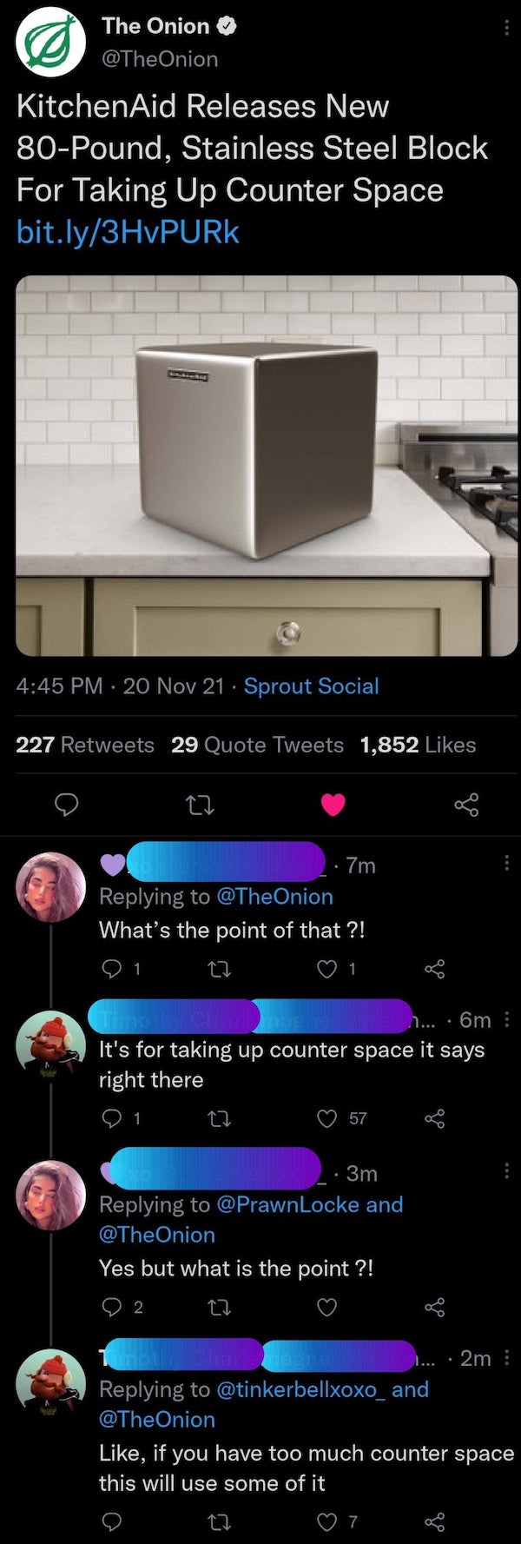Viewport: 521px width, 1544px height.
Task: Open options menu for the 6m reply
Action: pos(507,1018)
